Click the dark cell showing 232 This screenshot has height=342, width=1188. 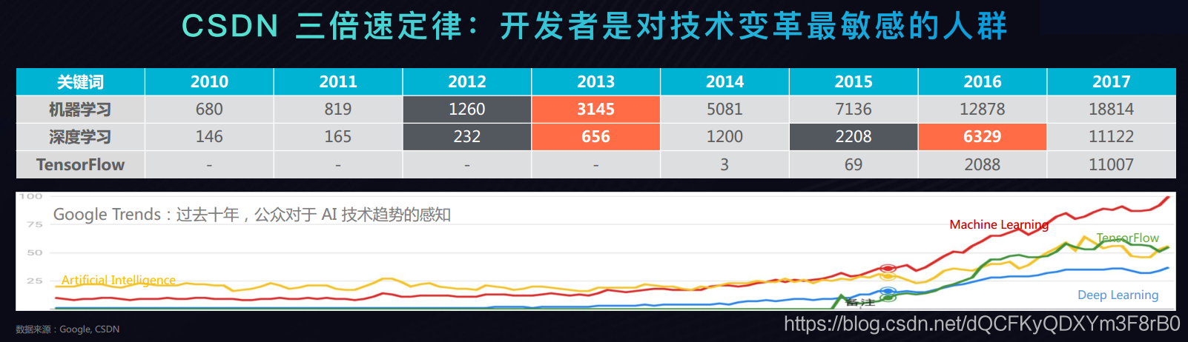coord(467,137)
